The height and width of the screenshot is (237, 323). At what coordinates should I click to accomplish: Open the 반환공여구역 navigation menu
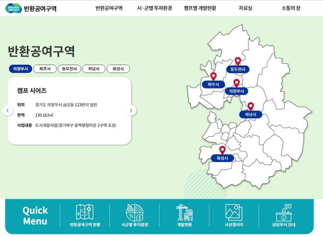109,8
